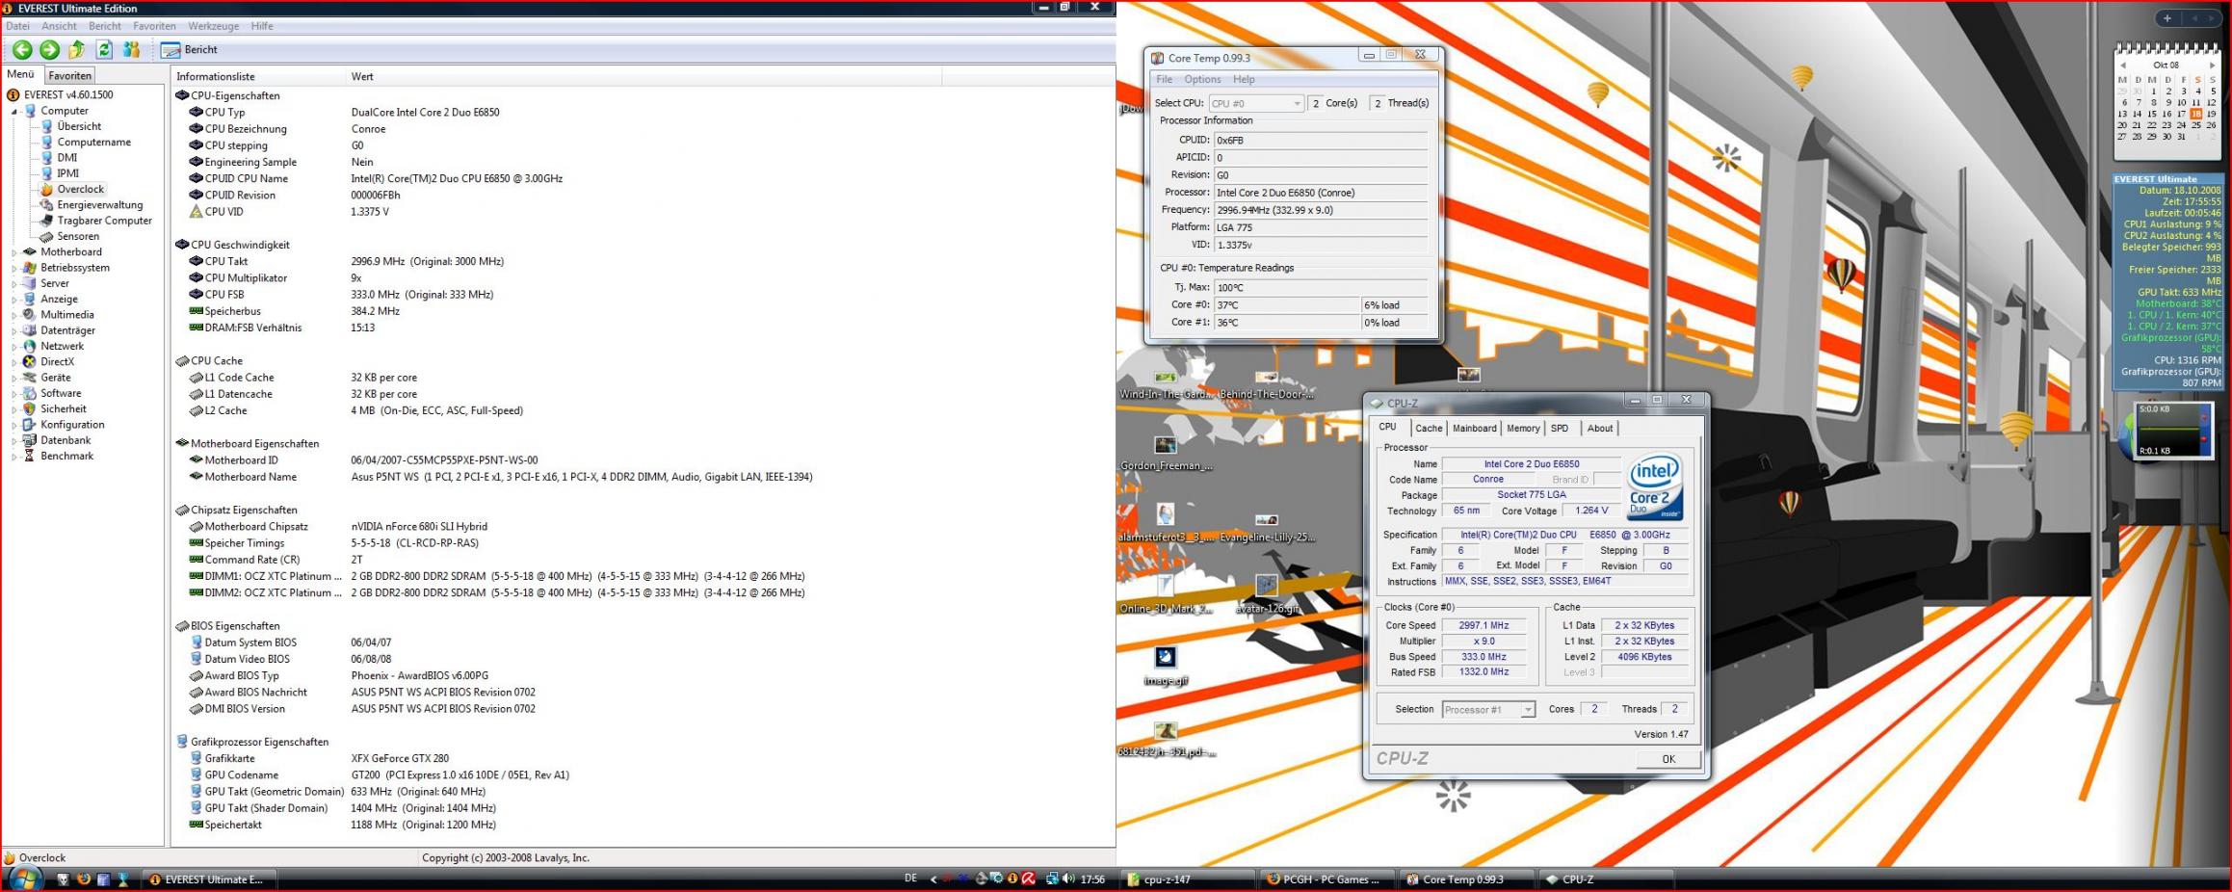2232x892 pixels.
Task: Select the Energieverwaltung tree icon
Action: pos(46,205)
